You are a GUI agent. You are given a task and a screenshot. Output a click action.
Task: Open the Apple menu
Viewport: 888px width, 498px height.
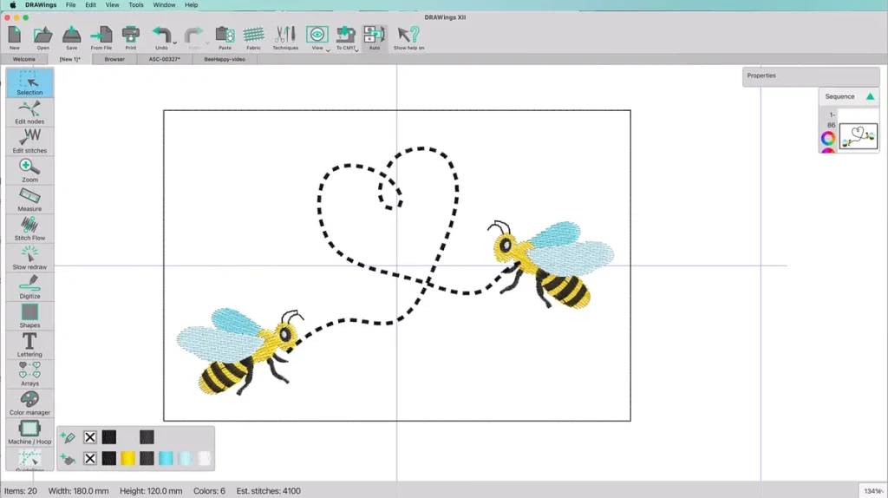pos(12,4)
